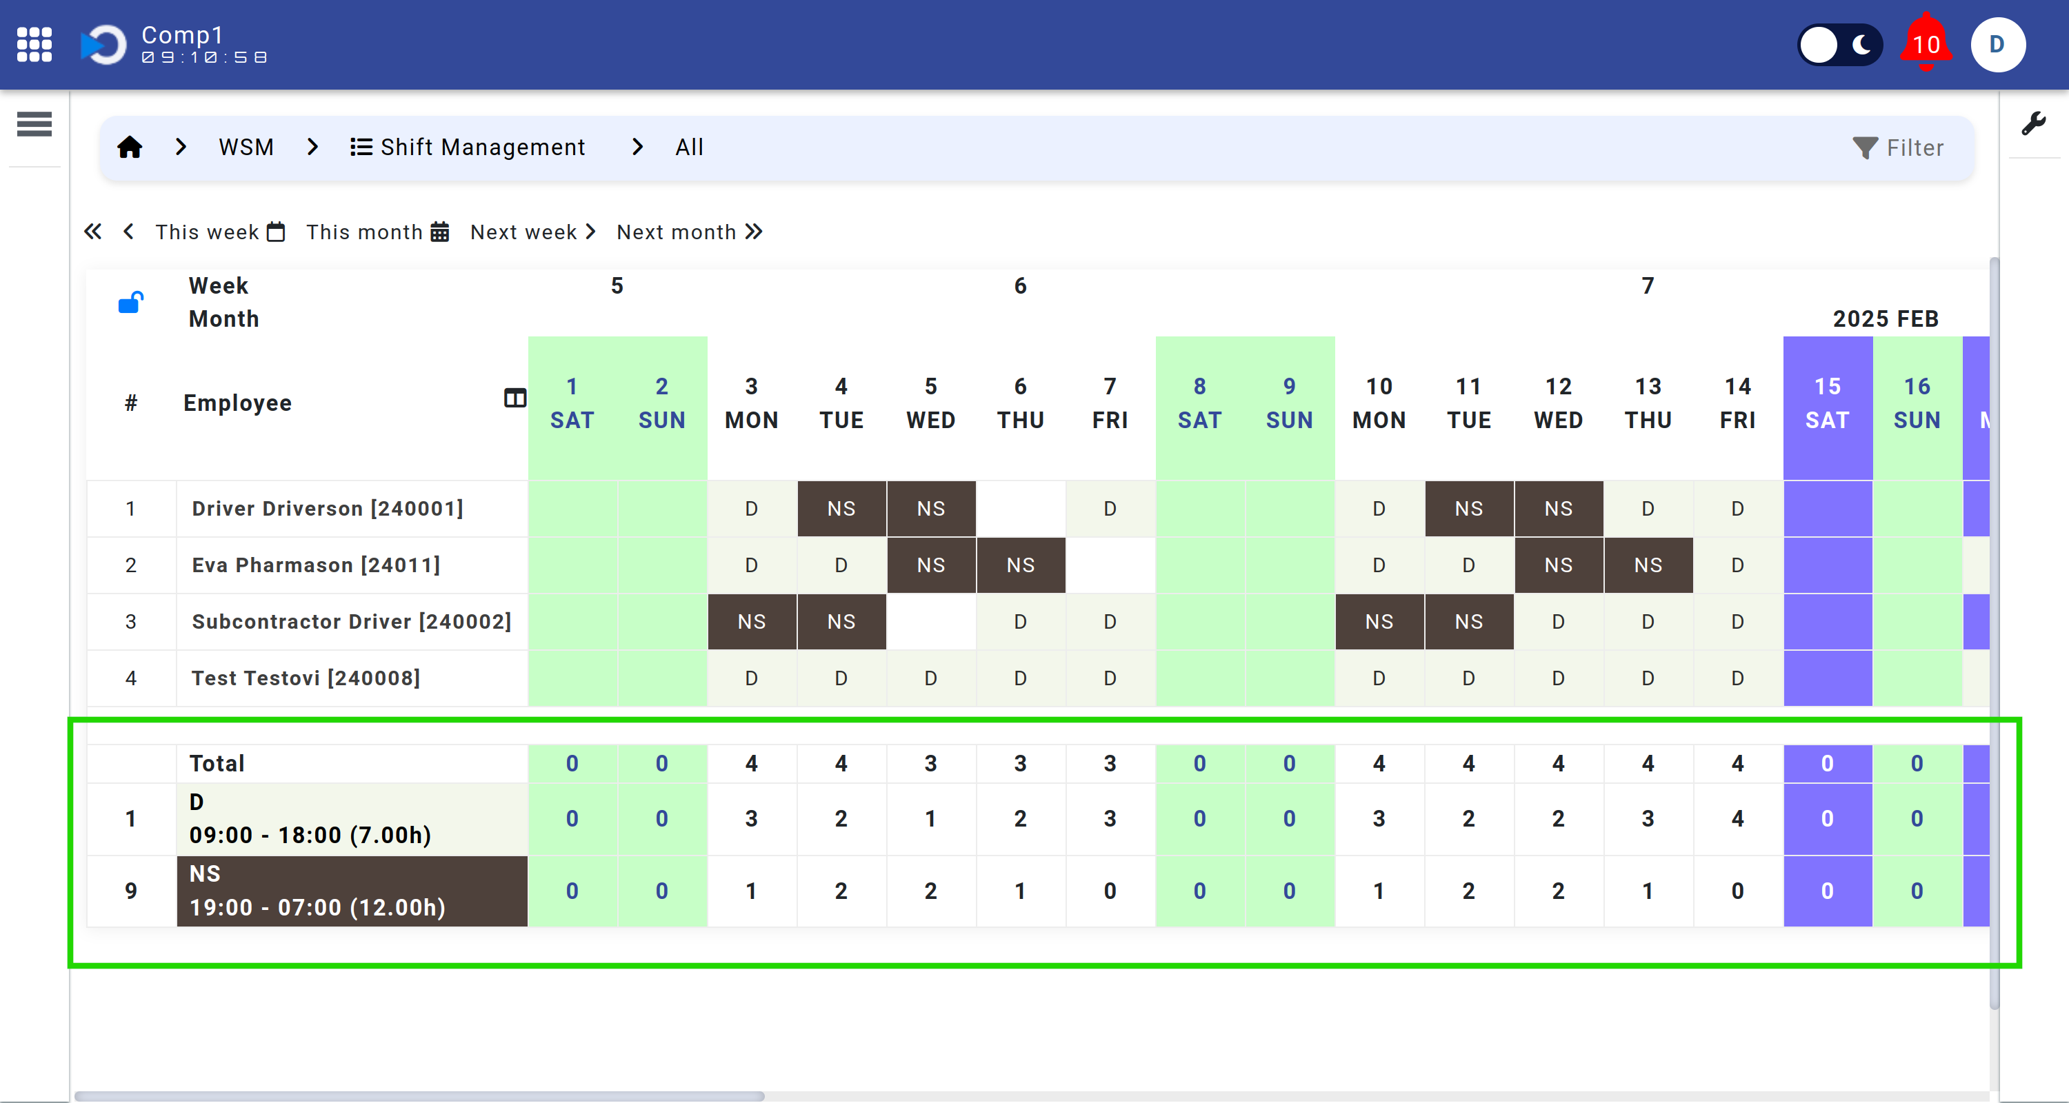Viewport: 2069px width, 1103px height.
Task: Open the wrench settings panel
Action: (2034, 123)
